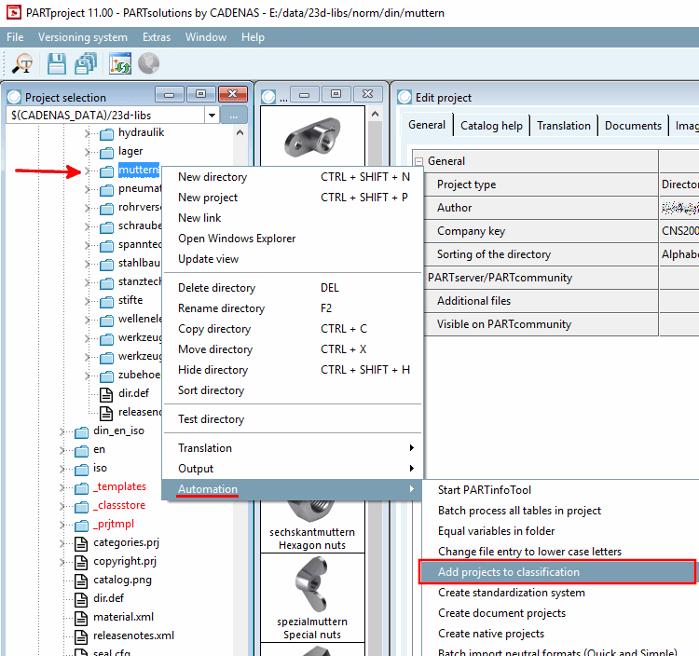Switch to the Catalog help tab

[x=492, y=126]
